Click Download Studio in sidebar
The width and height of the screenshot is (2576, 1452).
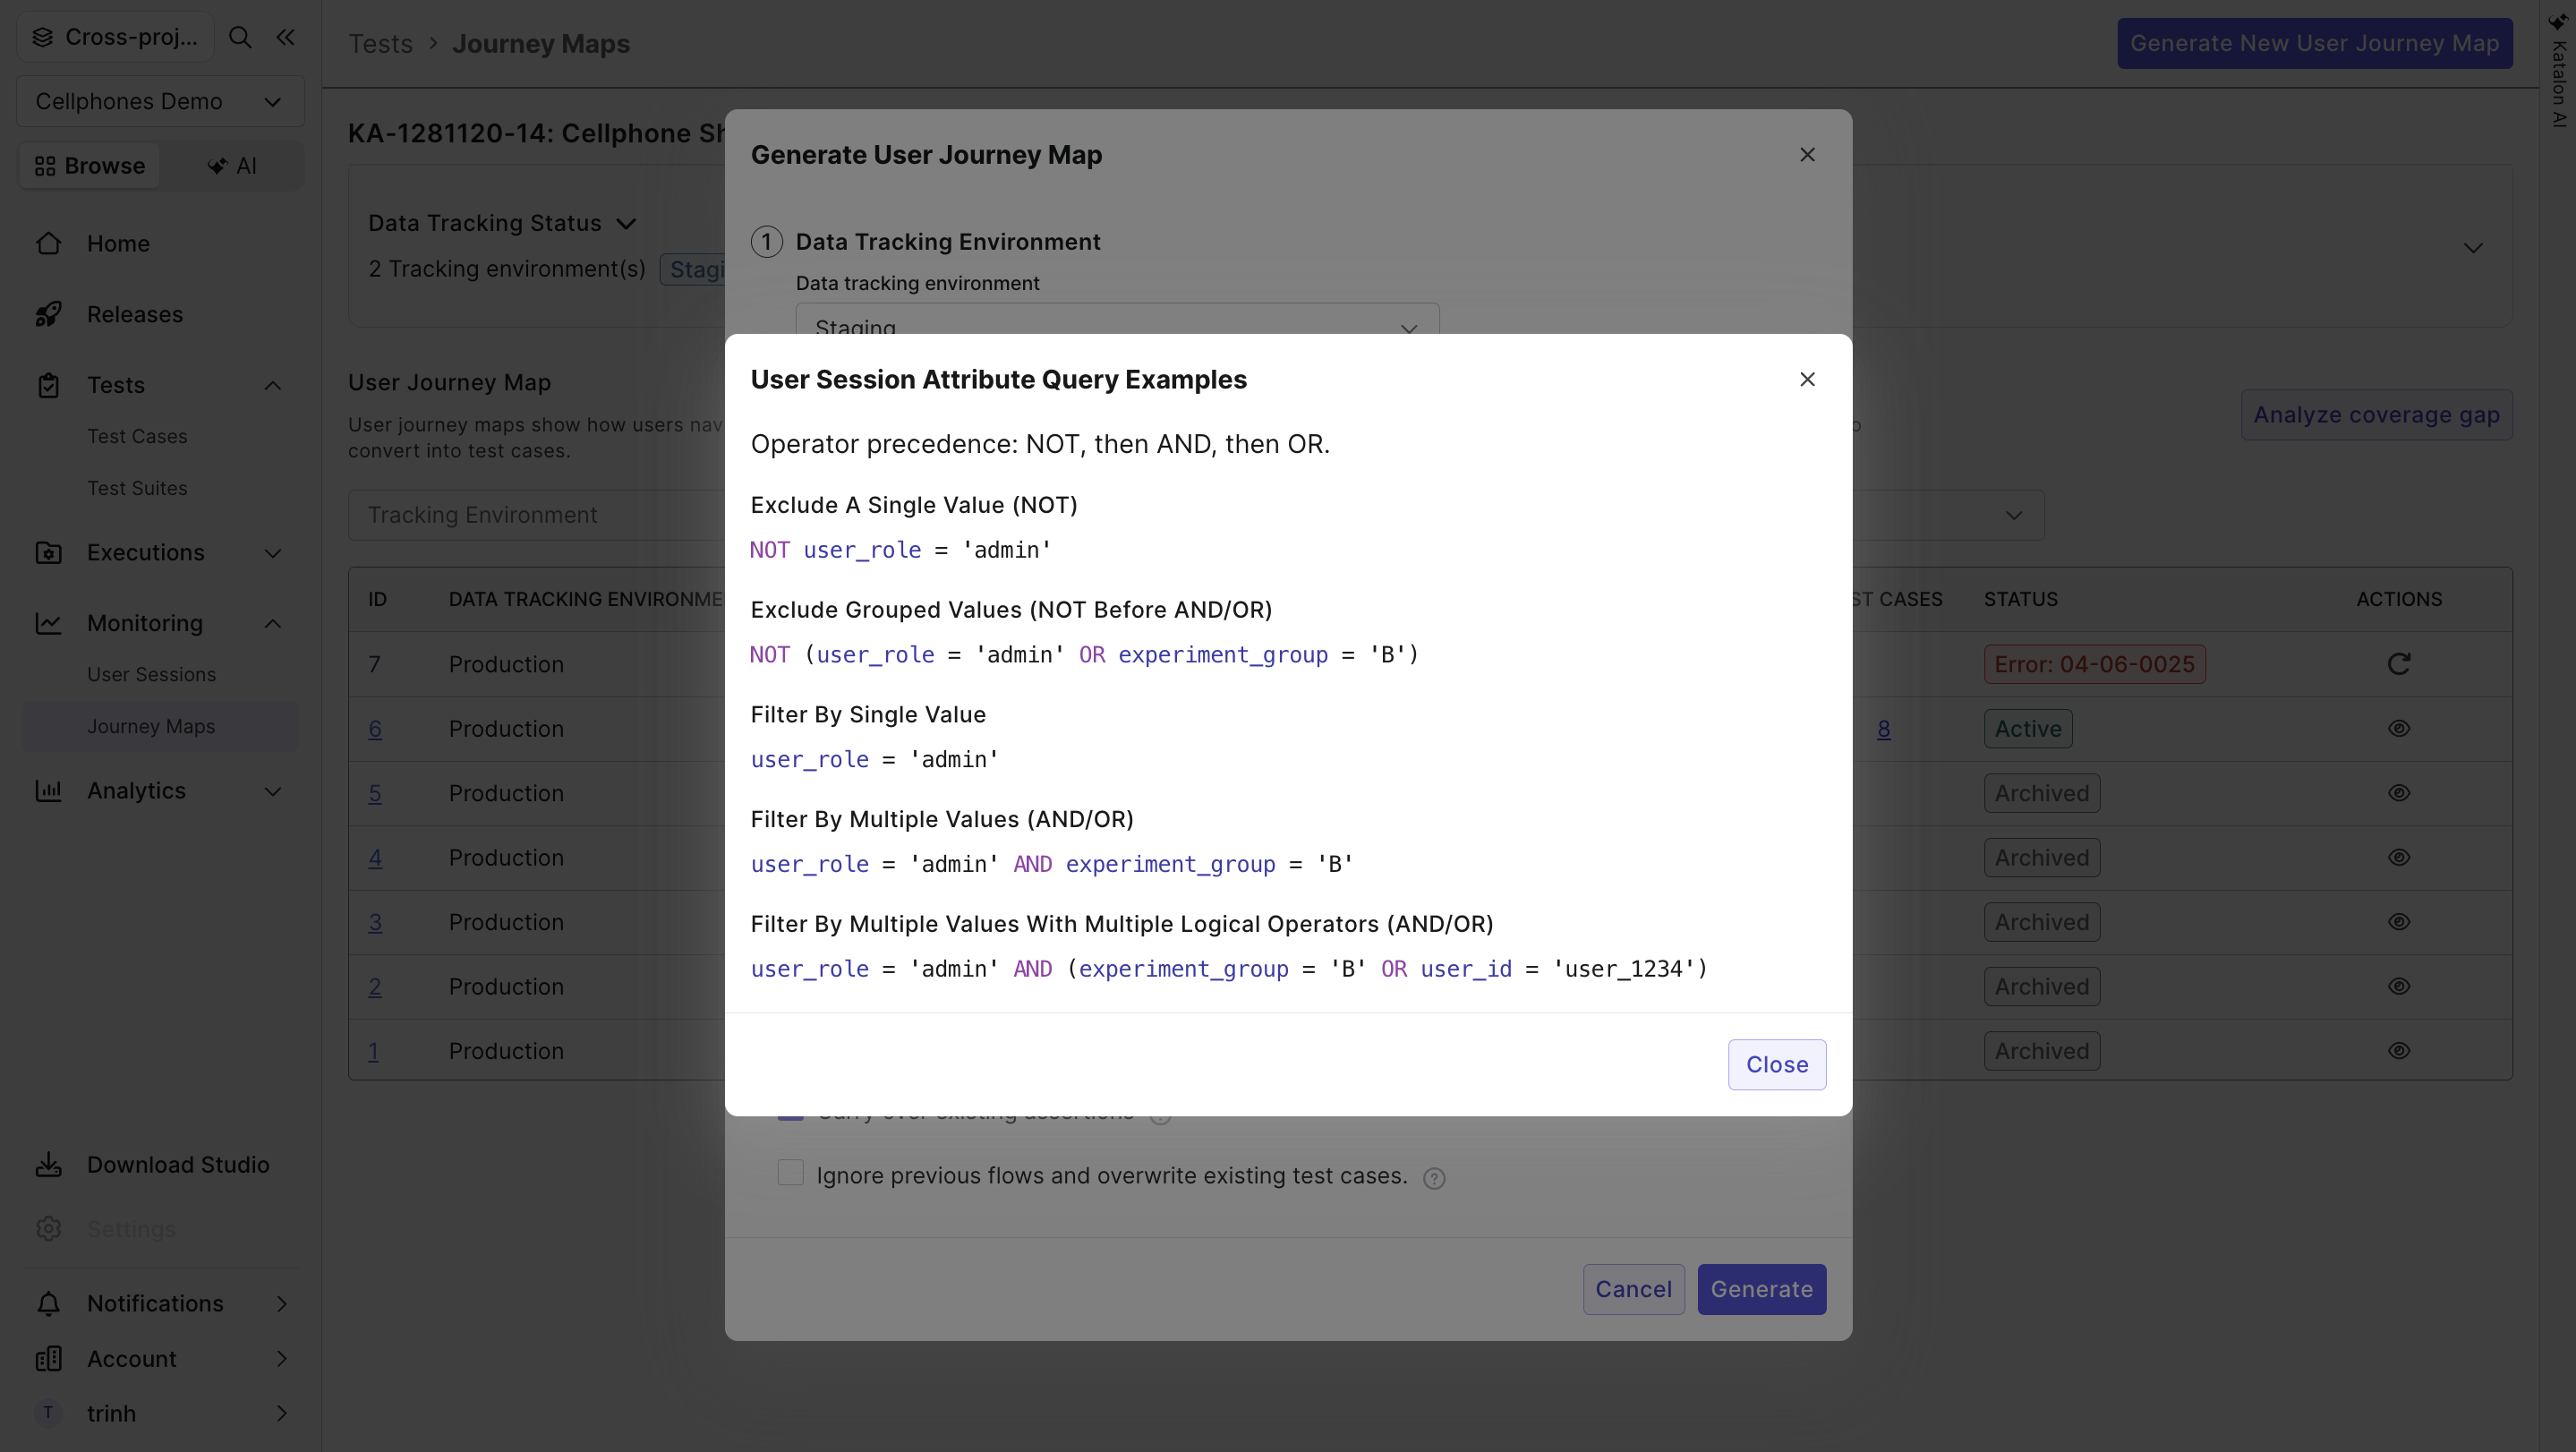(160, 1165)
